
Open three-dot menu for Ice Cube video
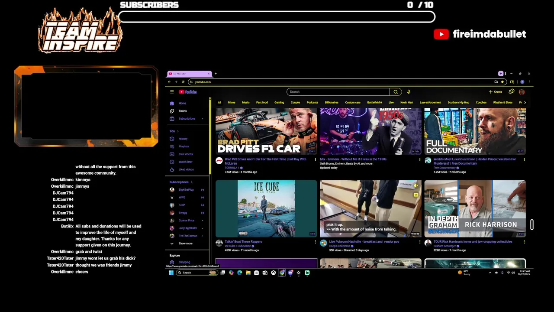coord(315,242)
